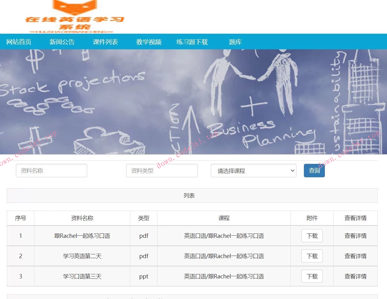Open the 练习题下载 page
The image size is (387, 299).
(192, 42)
